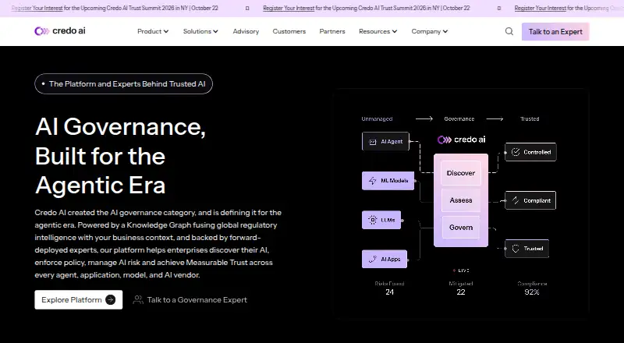Open the Advisory page

[246, 31]
